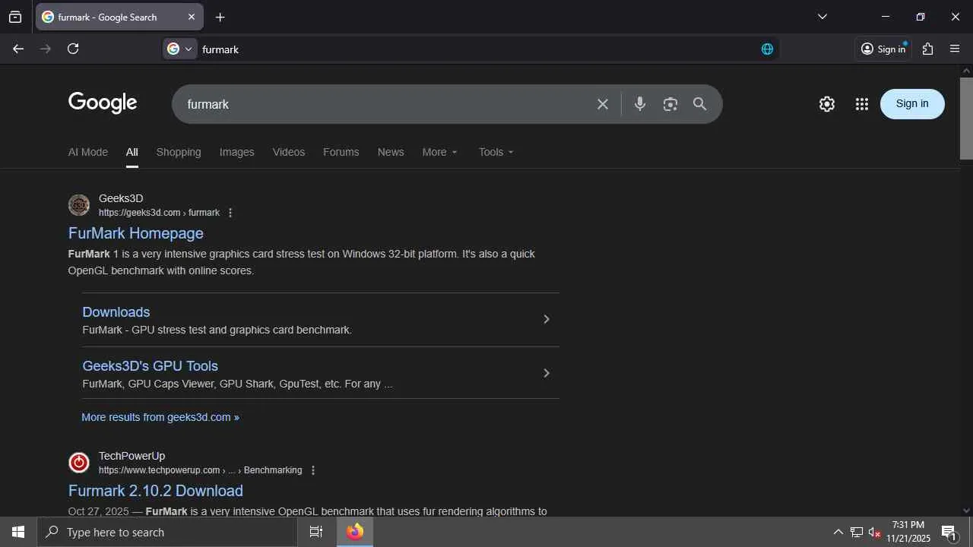Open Windows Task View
The width and height of the screenshot is (973, 547).
pyautogui.click(x=316, y=532)
